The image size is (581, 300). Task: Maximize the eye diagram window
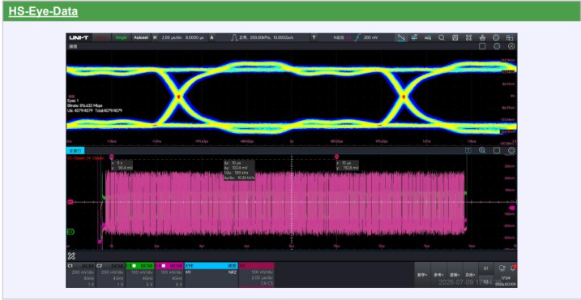point(482,46)
